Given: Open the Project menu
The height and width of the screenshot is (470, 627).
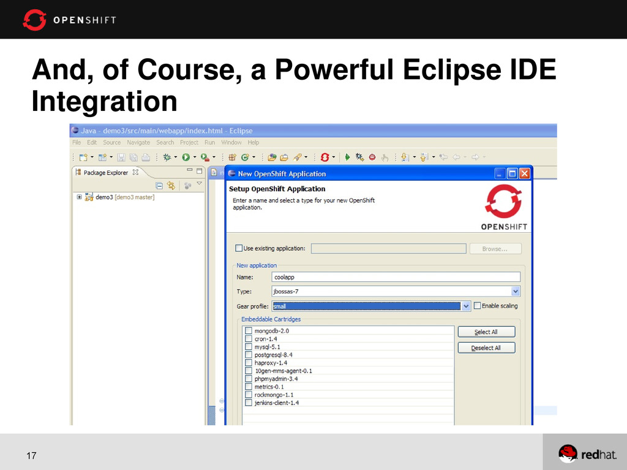Looking at the screenshot, I should (x=189, y=143).
